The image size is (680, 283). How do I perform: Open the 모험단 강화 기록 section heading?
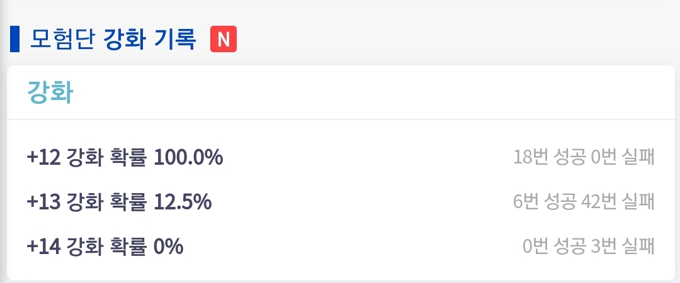[113, 40]
